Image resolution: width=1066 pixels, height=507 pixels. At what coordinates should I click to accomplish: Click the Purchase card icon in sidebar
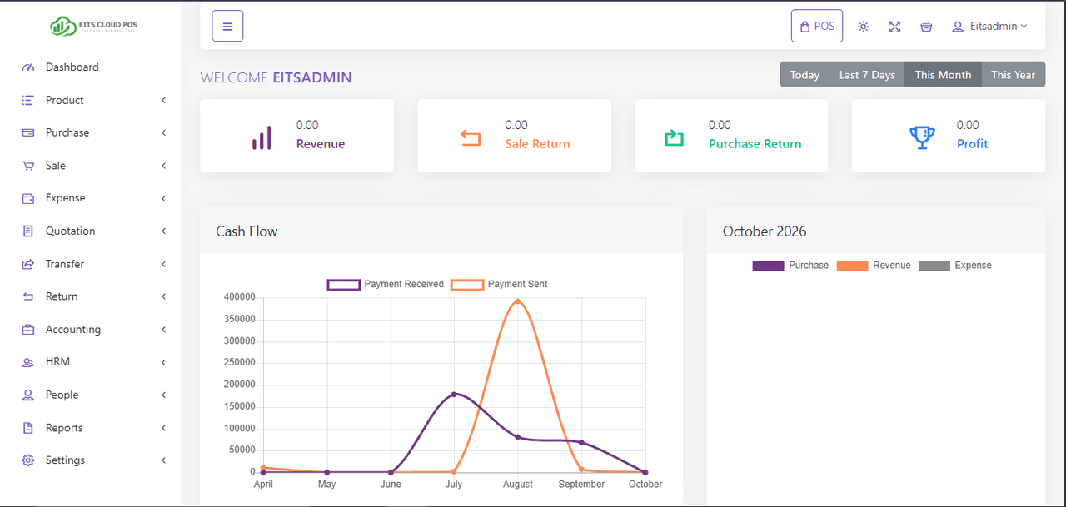[x=28, y=132]
